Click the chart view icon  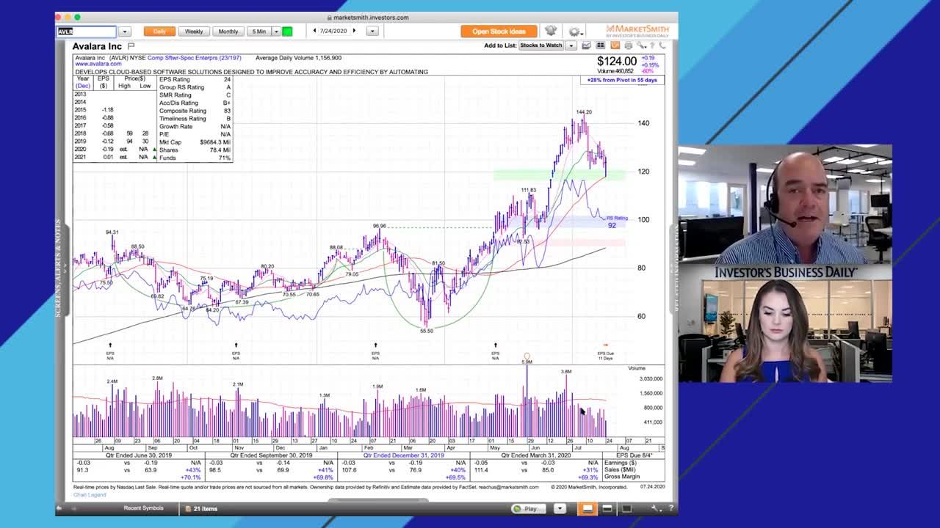pos(586,45)
